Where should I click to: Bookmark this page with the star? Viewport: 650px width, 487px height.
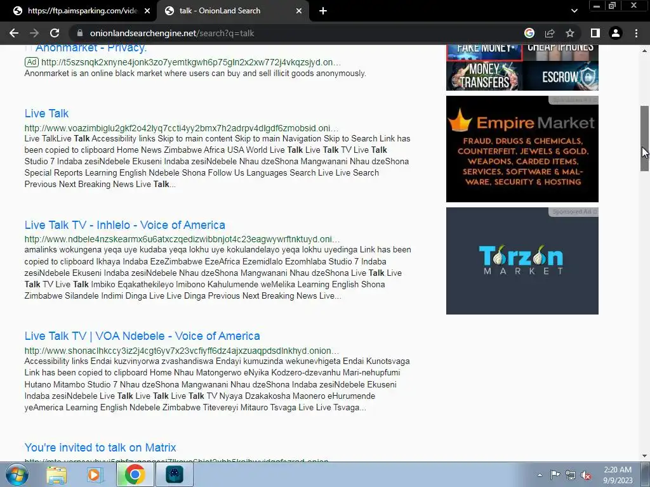point(570,33)
